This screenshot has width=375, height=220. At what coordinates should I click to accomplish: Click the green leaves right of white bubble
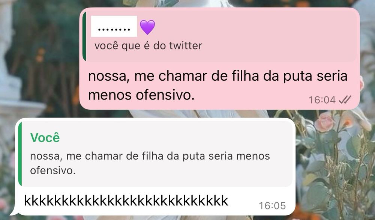pyautogui.click(x=335, y=167)
